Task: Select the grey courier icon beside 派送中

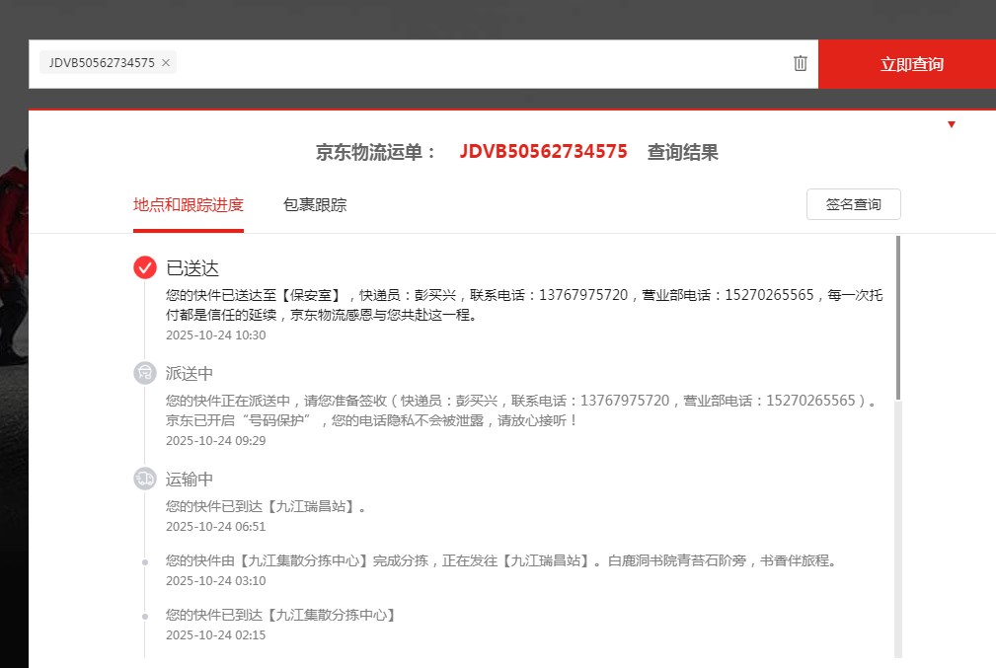Action: coord(145,373)
